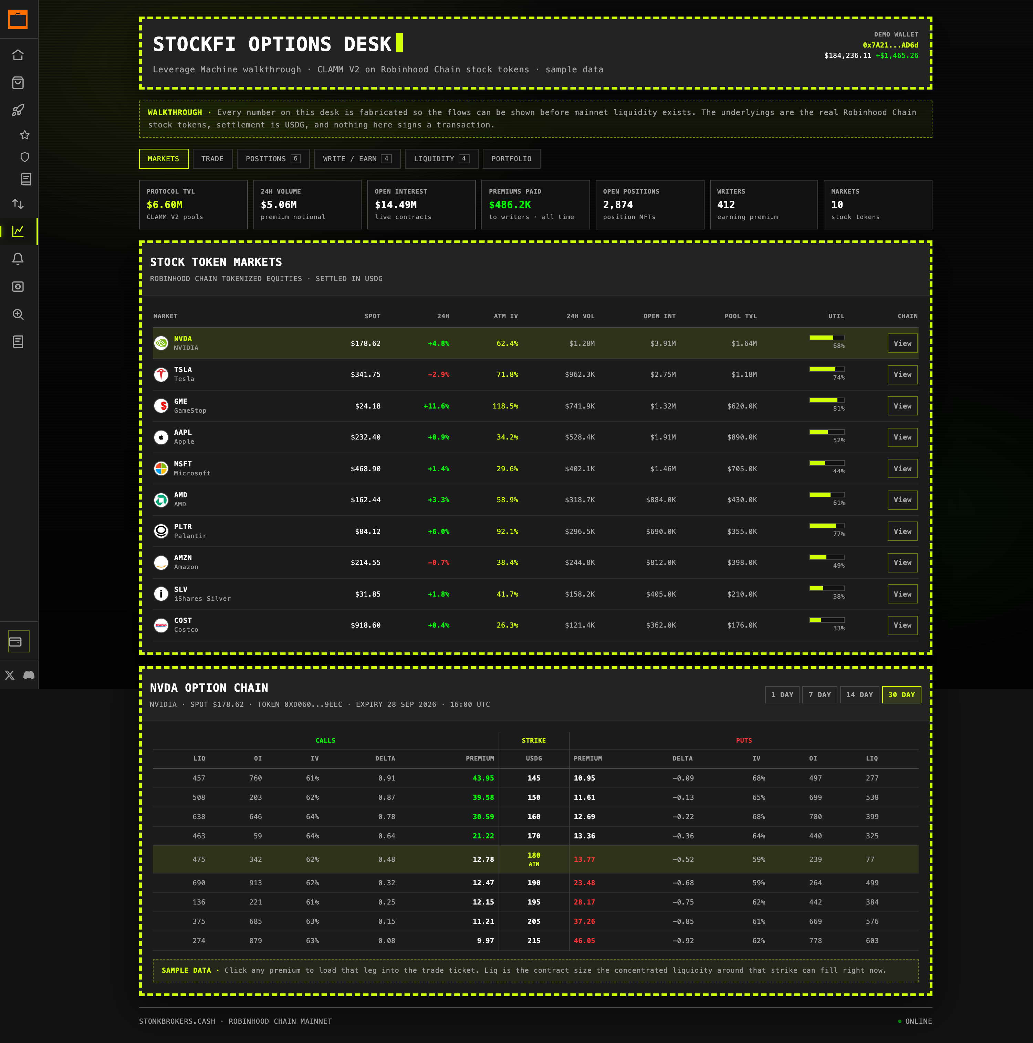Load the 13.77 put premium at strike 180
1033x1043 pixels.
(x=584, y=859)
